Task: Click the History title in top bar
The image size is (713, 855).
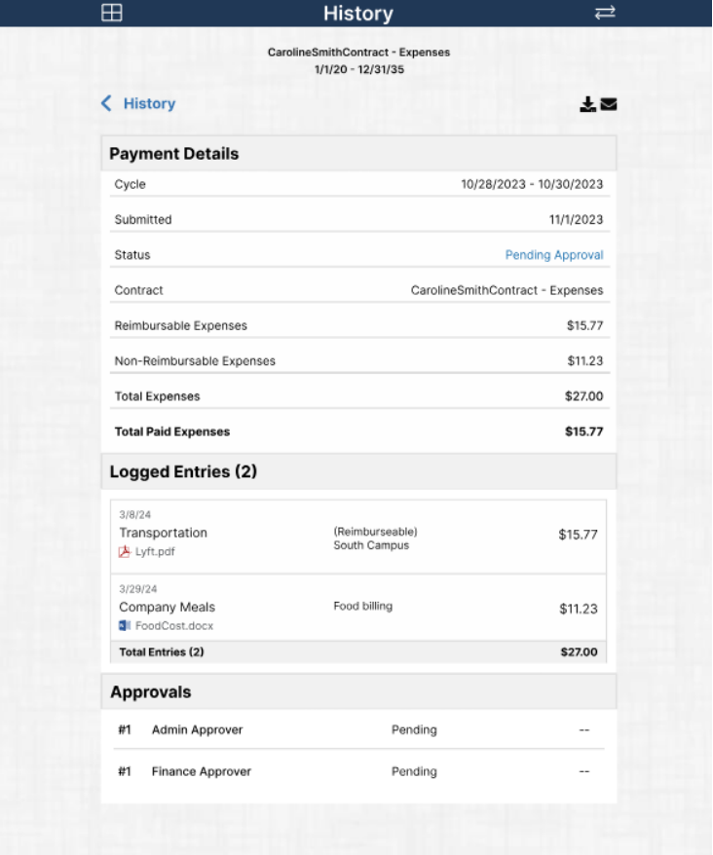Action: (x=357, y=14)
